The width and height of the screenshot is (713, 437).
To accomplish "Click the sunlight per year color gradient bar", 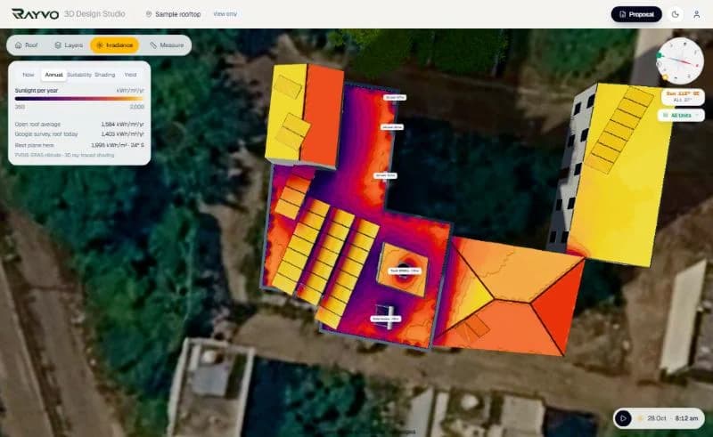I will tap(79, 98).
